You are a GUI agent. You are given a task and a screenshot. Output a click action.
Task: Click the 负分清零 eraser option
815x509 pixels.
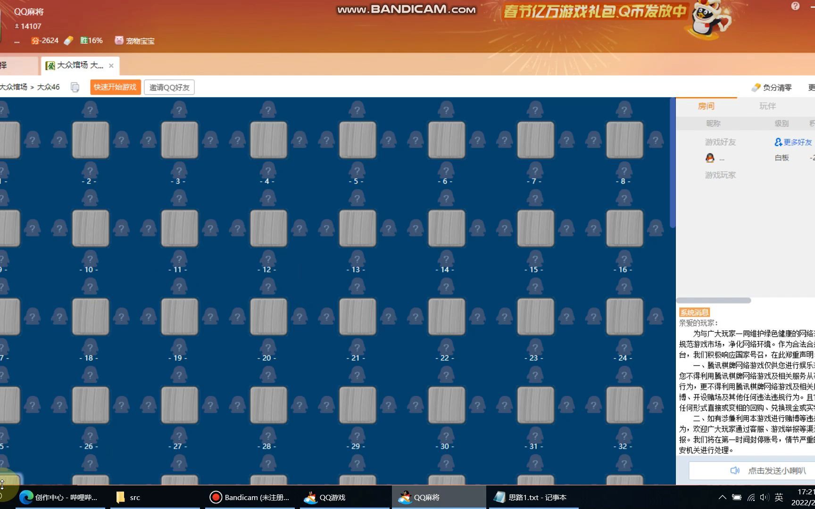point(772,88)
